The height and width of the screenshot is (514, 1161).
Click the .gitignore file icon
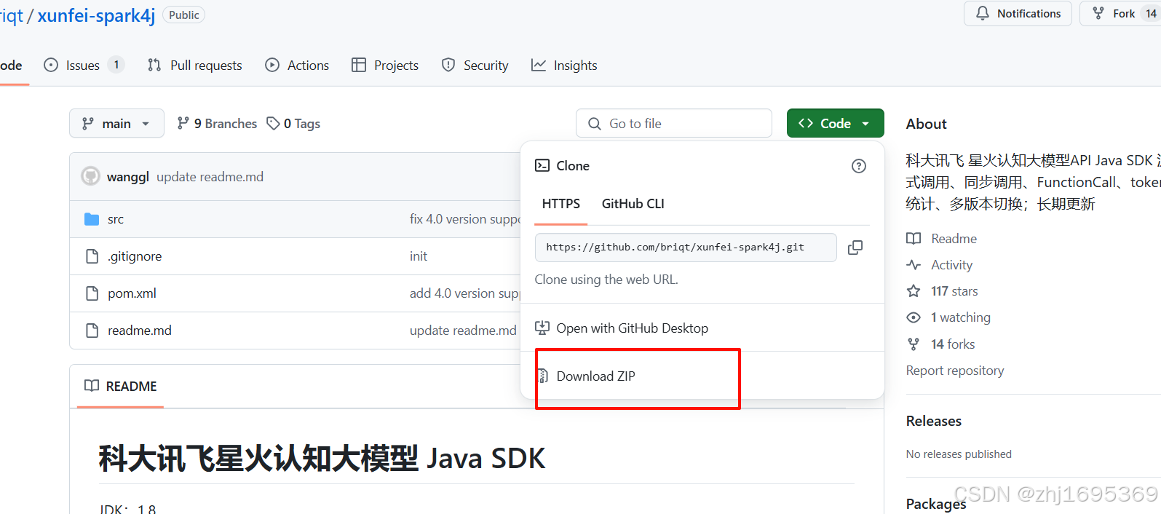tap(92, 256)
